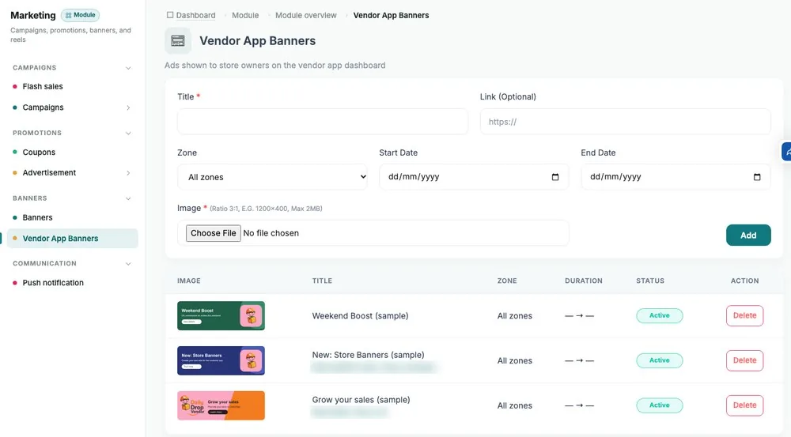The height and width of the screenshot is (437, 791).
Task: Go to the Module overview breadcrumb
Action: pos(305,15)
